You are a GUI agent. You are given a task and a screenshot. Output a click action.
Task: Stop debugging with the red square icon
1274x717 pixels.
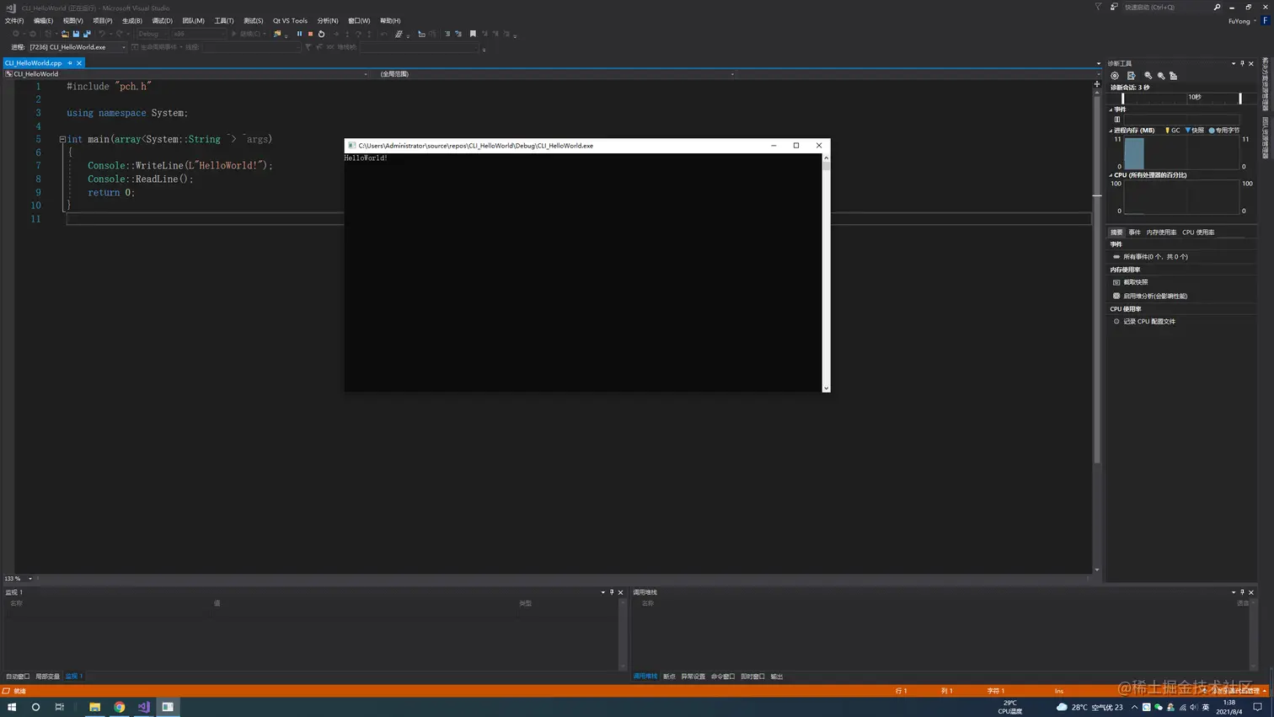[x=310, y=34]
